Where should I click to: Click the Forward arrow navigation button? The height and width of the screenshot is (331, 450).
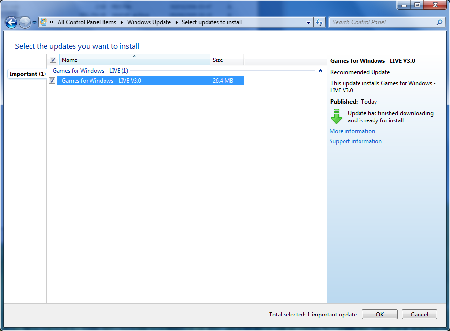(x=25, y=22)
